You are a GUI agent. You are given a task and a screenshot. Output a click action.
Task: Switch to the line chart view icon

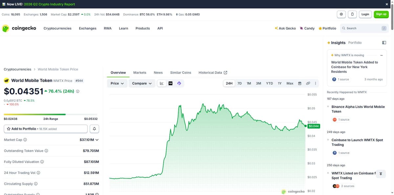[162, 83]
